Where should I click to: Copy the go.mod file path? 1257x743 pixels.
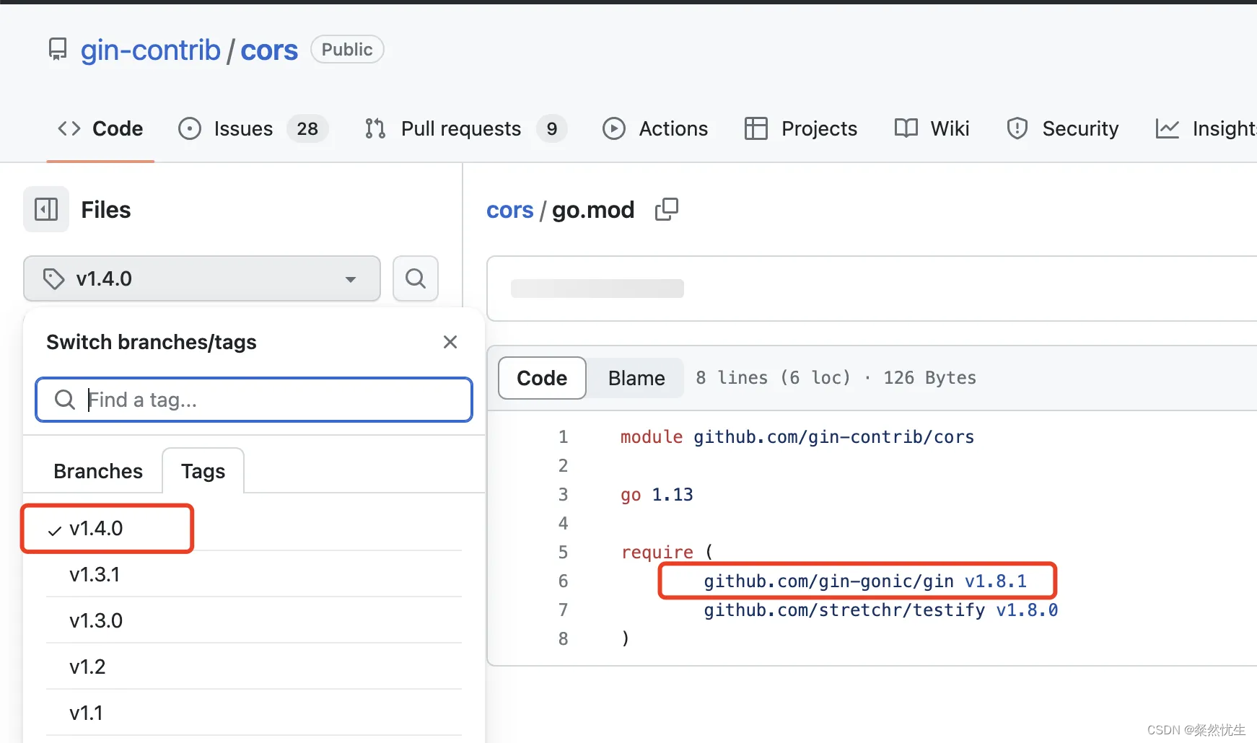pyautogui.click(x=667, y=209)
